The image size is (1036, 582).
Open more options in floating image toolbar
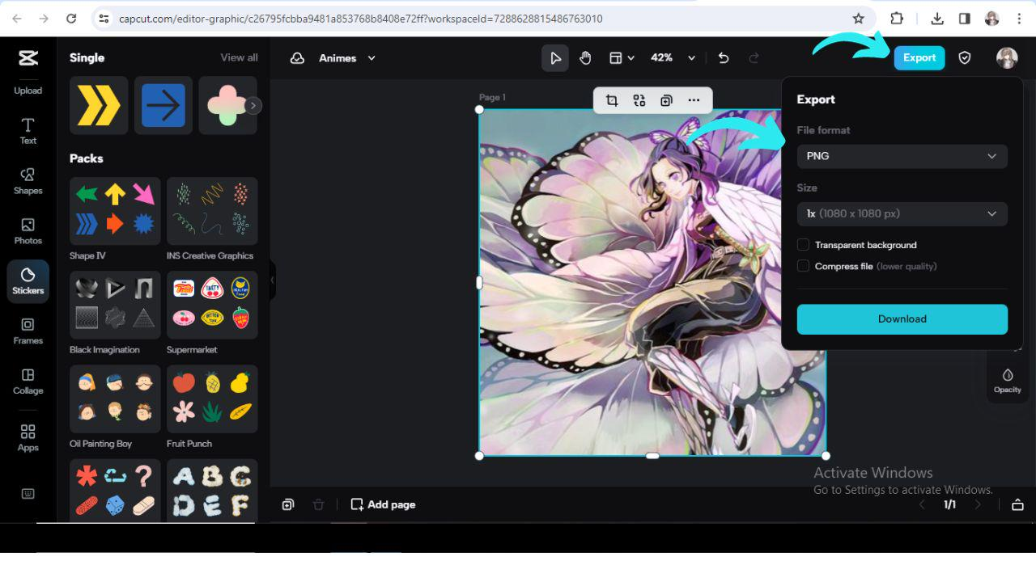(694, 100)
